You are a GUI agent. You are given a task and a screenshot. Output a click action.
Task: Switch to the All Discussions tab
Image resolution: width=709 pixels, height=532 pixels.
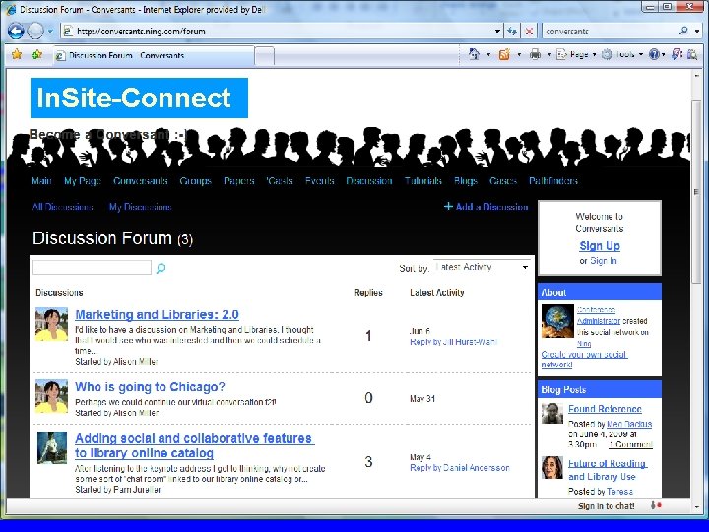(x=62, y=207)
